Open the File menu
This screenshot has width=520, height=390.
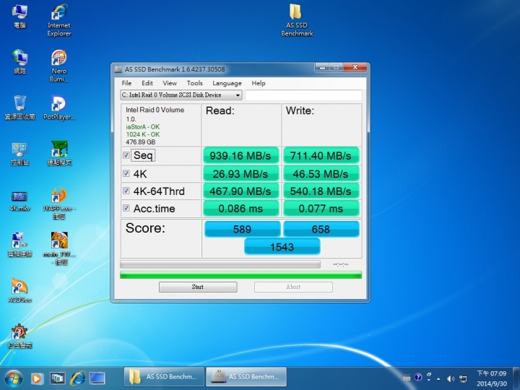click(x=126, y=83)
